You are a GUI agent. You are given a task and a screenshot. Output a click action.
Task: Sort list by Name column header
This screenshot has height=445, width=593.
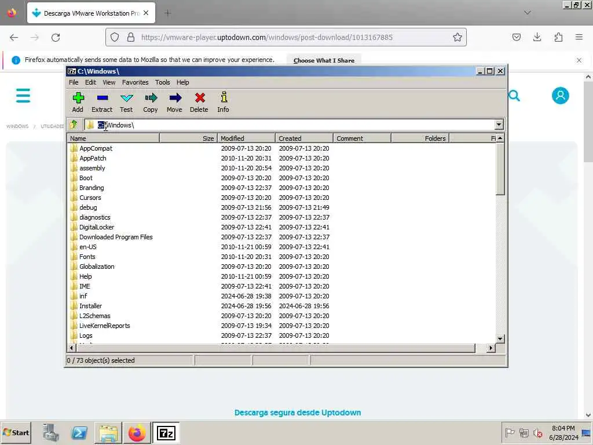pyautogui.click(x=113, y=138)
